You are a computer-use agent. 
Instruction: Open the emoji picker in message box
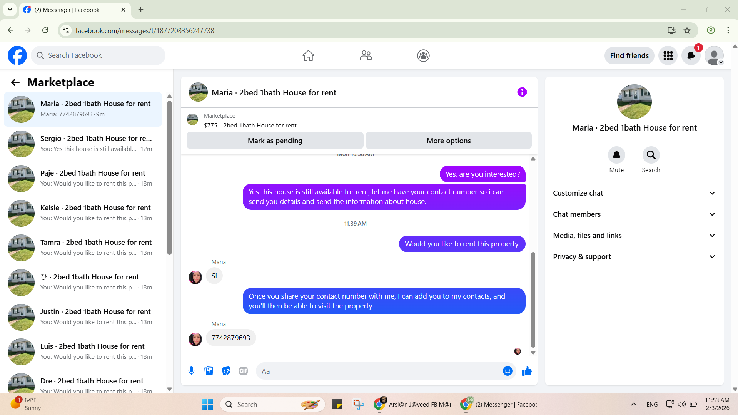point(508,371)
